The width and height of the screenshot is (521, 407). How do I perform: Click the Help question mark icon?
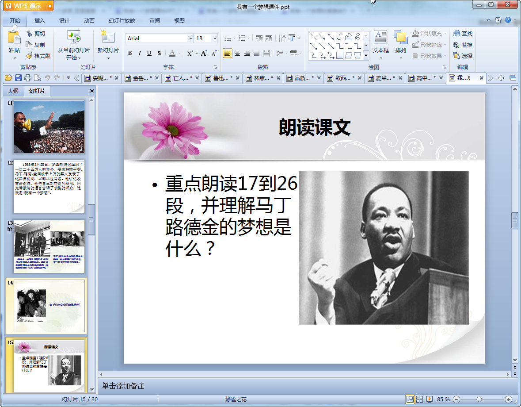[508, 20]
